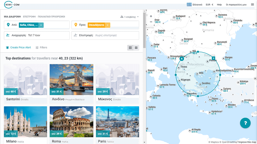The width and height of the screenshot is (257, 144).
Task: Expand the 1 επιβάτης passengers dropdown
Action: [x=130, y=17]
